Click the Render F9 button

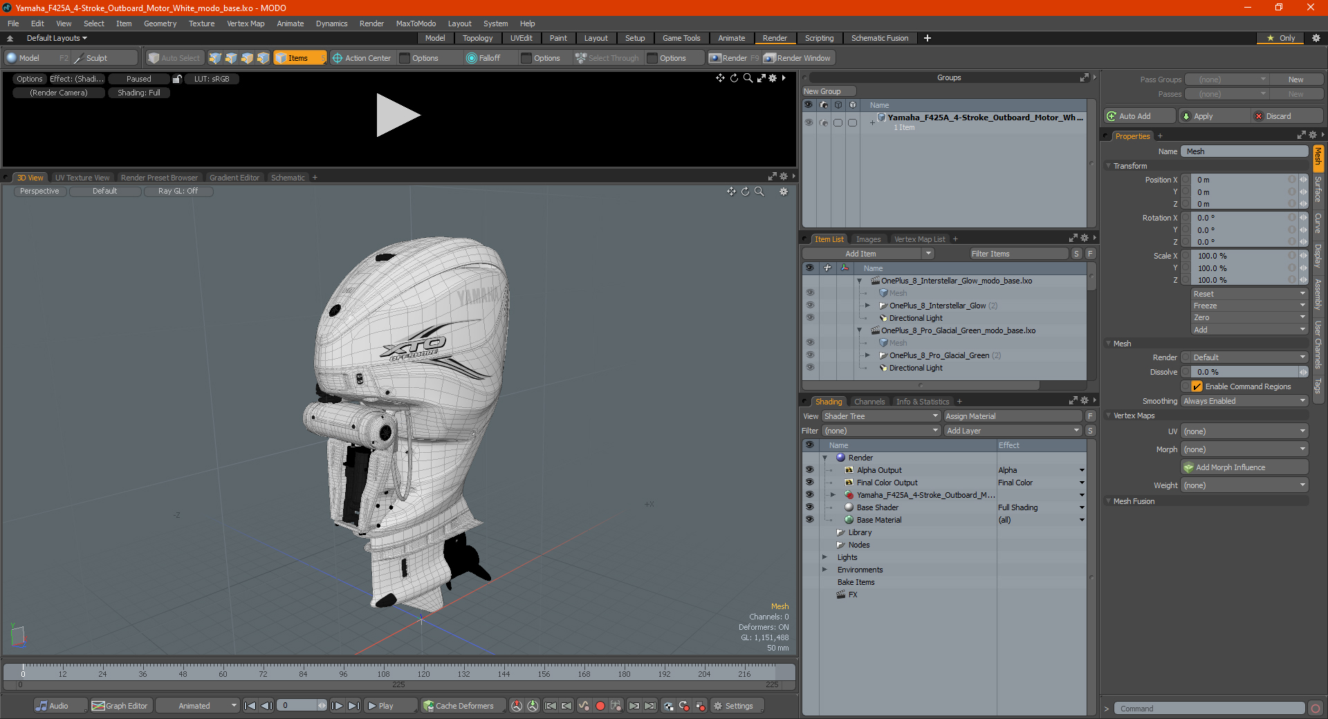pyautogui.click(x=734, y=58)
